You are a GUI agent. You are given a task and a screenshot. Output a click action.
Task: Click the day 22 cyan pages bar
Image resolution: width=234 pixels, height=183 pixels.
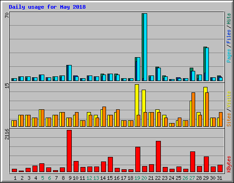(159, 74)
